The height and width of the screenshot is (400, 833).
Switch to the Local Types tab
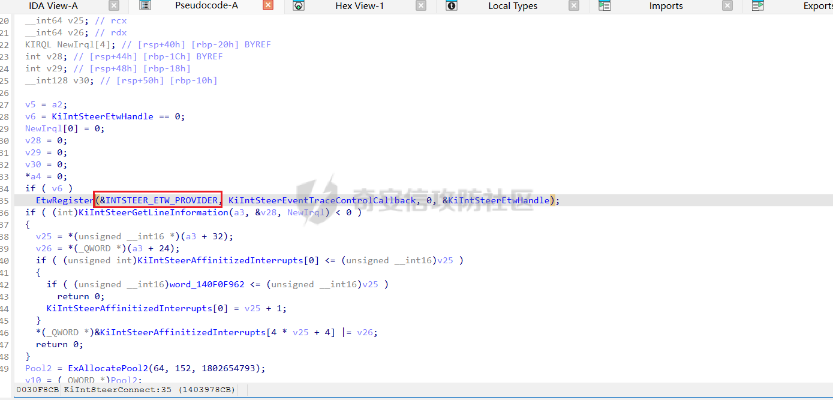[x=513, y=6]
